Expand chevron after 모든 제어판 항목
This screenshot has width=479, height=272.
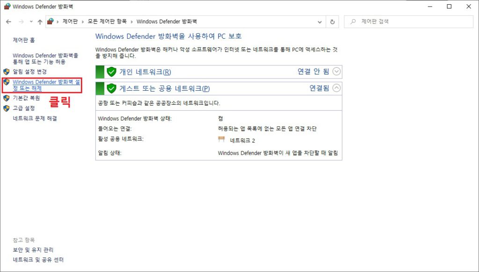tap(131, 21)
